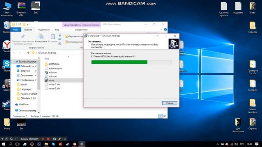Close the Bandicam recording toolbar
The width and height of the screenshot is (262, 147).
click(65, 139)
